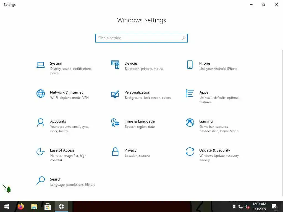Click the Update & Security arrows icon
The width and height of the screenshot is (283, 212).
tap(190, 152)
